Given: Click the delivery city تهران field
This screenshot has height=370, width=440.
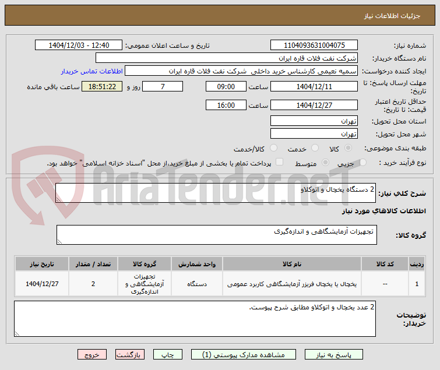Looking at the screenshot, I should coord(314,134).
